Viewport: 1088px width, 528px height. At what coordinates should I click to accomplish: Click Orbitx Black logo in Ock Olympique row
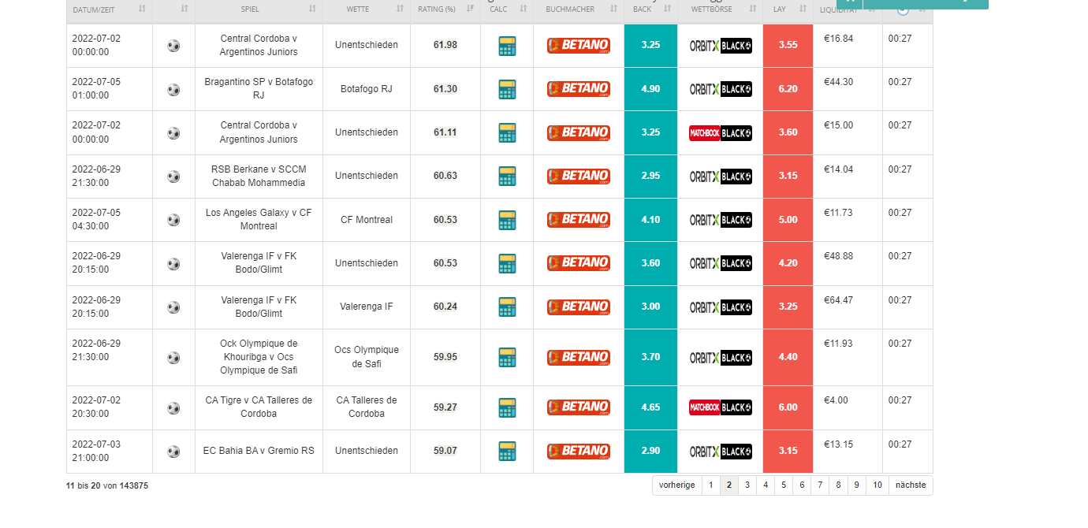coord(721,358)
